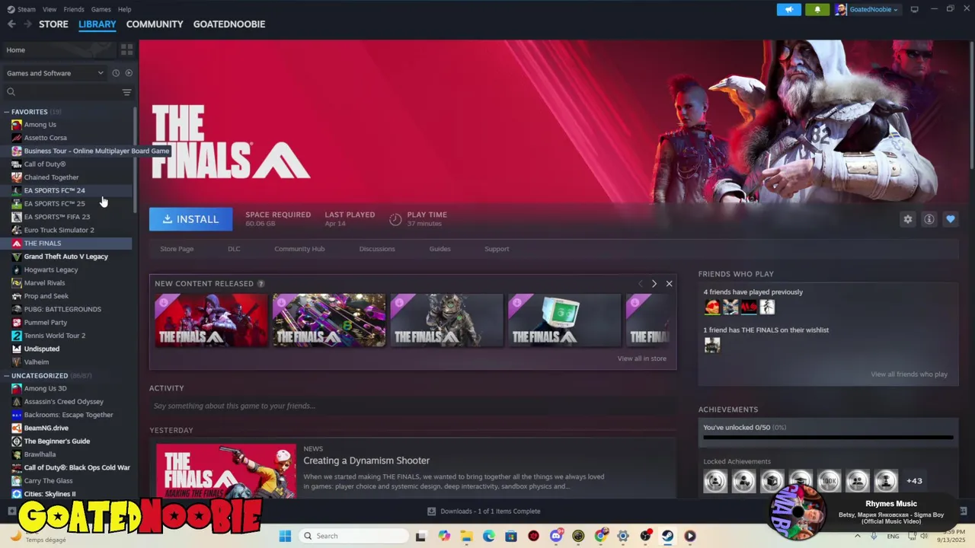
Task: Toggle THE FINALS favorite heart
Action: 950,219
